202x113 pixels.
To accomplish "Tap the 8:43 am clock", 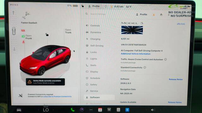I will [x=119, y=6].
